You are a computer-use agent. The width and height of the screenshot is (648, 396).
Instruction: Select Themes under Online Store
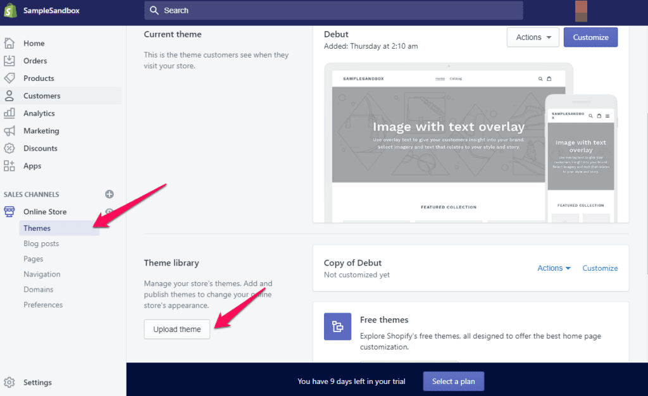[37, 228]
